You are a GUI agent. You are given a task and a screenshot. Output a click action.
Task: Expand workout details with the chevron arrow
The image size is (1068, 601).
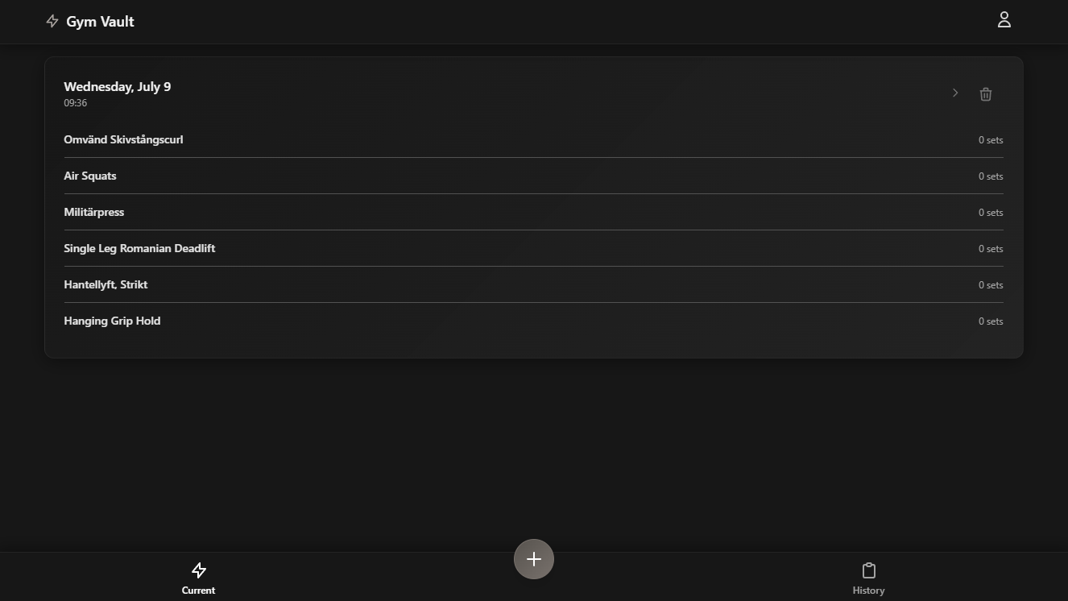(955, 93)
